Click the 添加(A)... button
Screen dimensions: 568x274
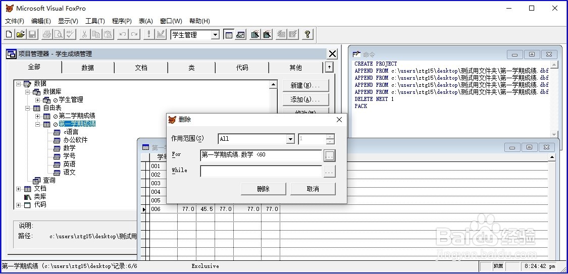(306, 99)
